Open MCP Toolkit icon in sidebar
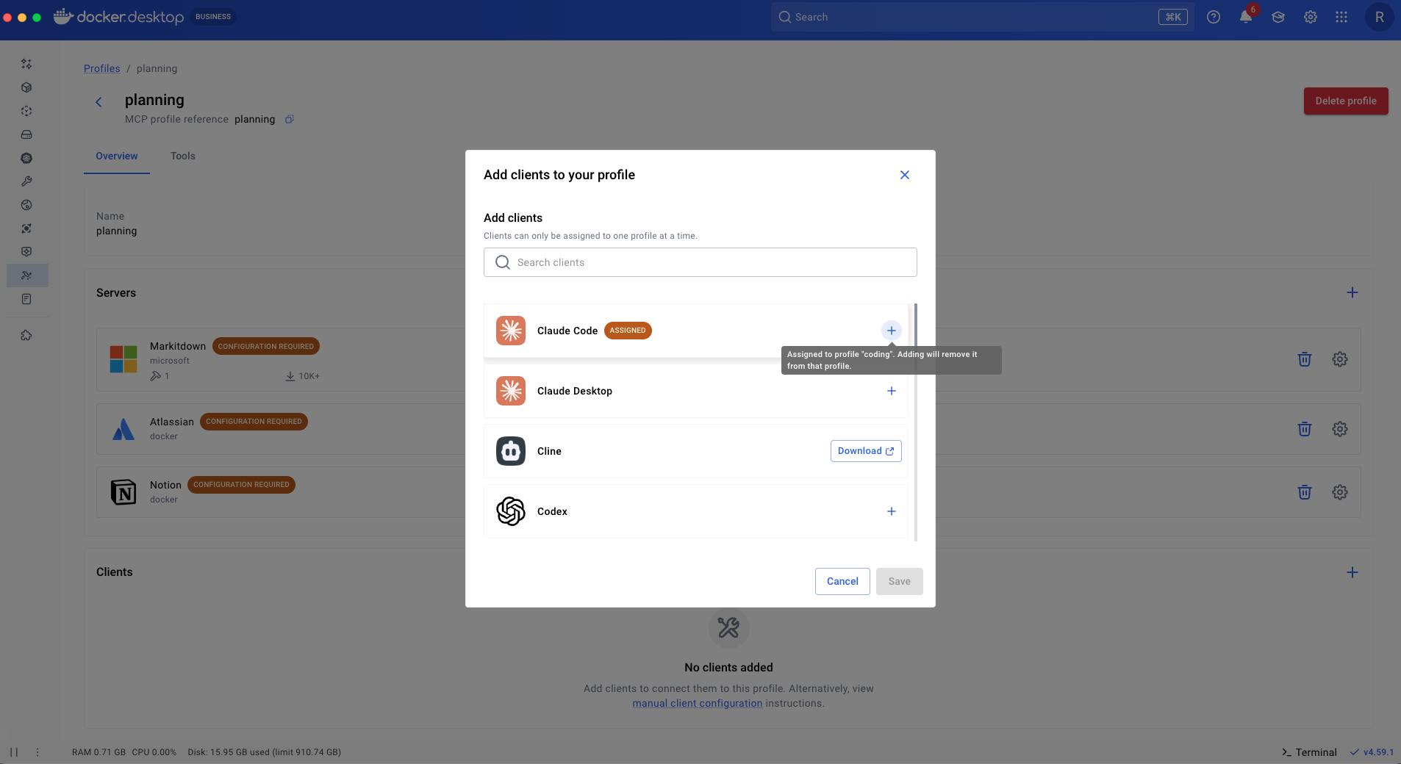 coord(26,275)
